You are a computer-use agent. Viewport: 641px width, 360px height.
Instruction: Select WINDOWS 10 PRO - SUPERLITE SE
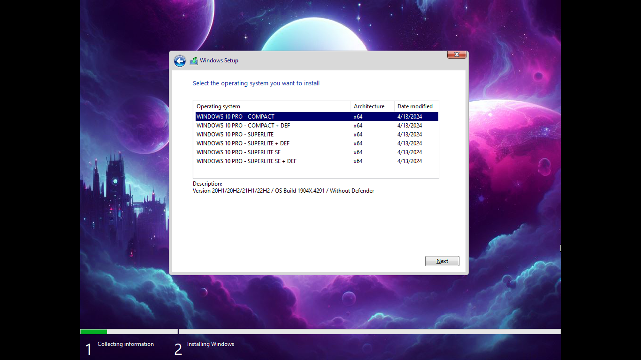click(238, 152)
